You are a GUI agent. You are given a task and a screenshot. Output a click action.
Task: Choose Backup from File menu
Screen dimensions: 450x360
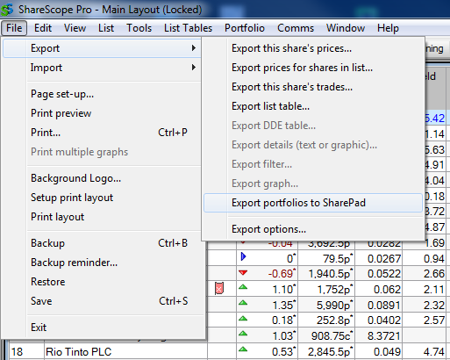[102, 243]
